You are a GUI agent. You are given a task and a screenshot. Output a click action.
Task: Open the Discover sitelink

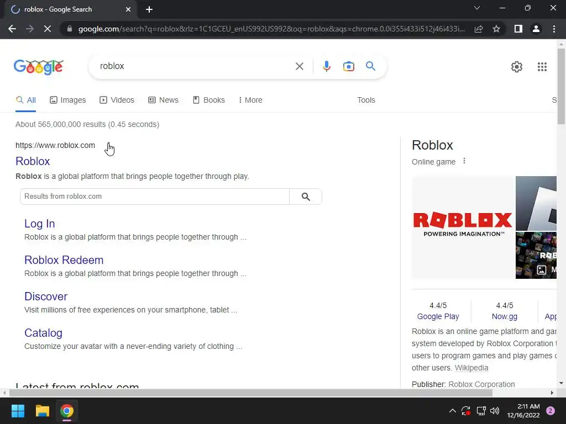pos(46,296)
